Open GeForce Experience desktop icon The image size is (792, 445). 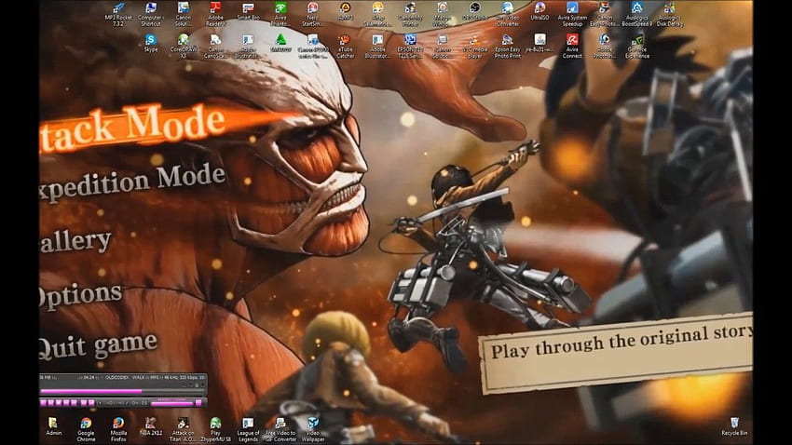tap(637, 46)
